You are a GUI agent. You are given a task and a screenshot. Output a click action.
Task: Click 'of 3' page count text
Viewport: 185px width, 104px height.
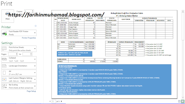(x=58, y=101)
